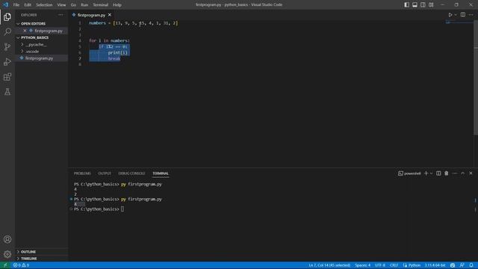Kill terminal with trash icon

tap(447, 173)
